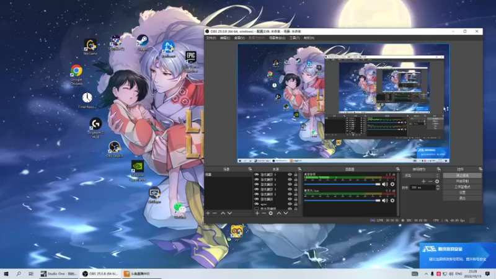496x279 pixels.
Task: Decrease transition duration with down arrow
Action: click(x=438, y=189)
